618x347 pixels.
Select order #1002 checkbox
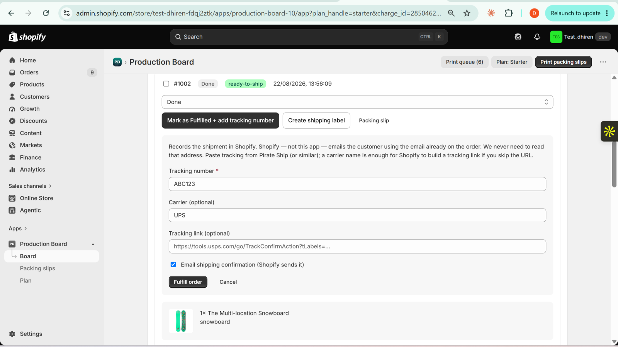(x=166, y=84)
